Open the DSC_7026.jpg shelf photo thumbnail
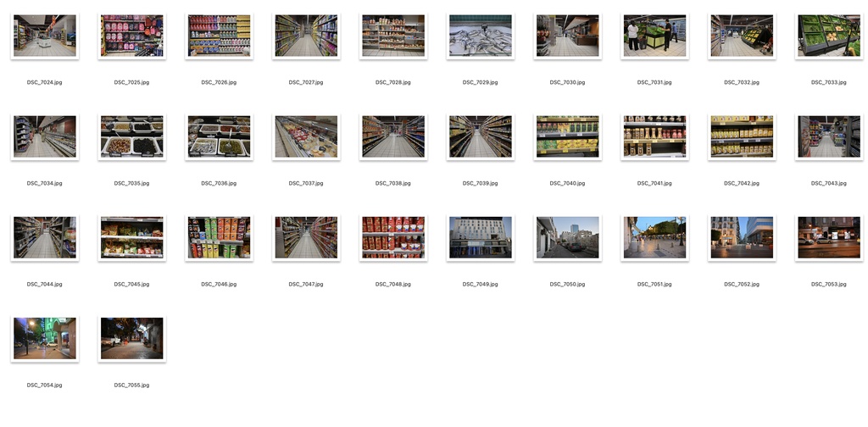 click(220, 36)
